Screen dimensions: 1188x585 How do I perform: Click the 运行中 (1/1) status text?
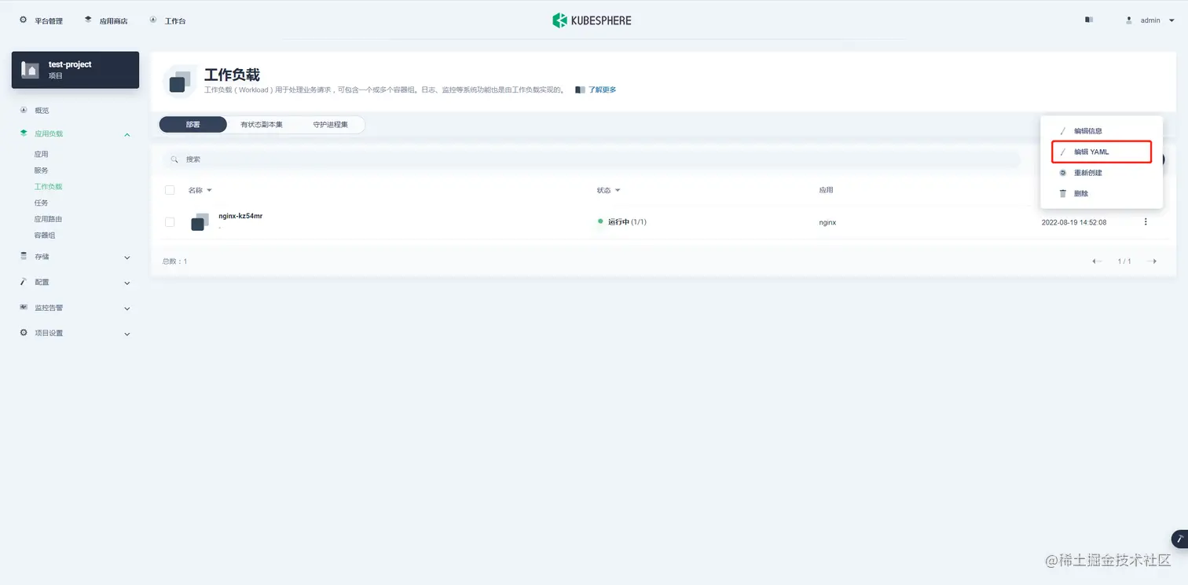(x=627, y=222)
